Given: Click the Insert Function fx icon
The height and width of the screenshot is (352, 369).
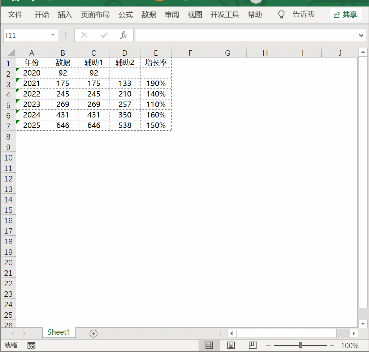Looking at the screenshot, I should click(x=123, y=35).
